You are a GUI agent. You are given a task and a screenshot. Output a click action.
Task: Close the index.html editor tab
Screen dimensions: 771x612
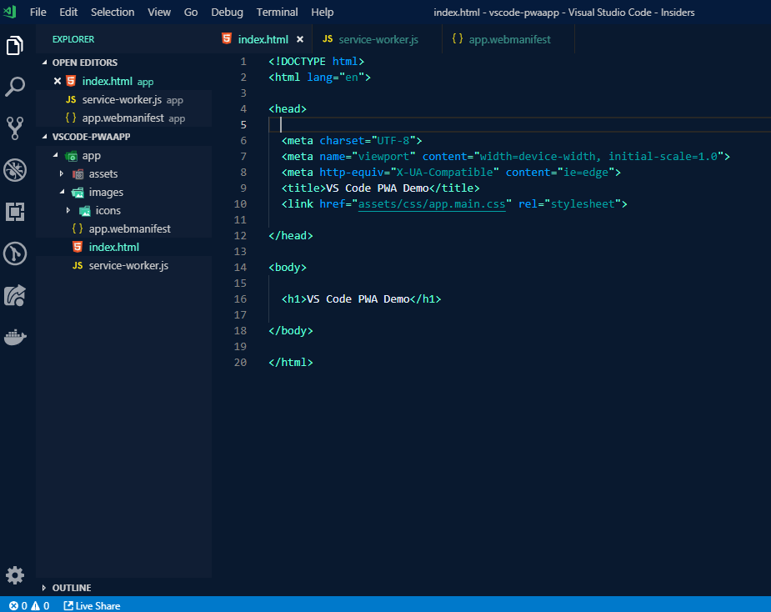click(300, 39)
